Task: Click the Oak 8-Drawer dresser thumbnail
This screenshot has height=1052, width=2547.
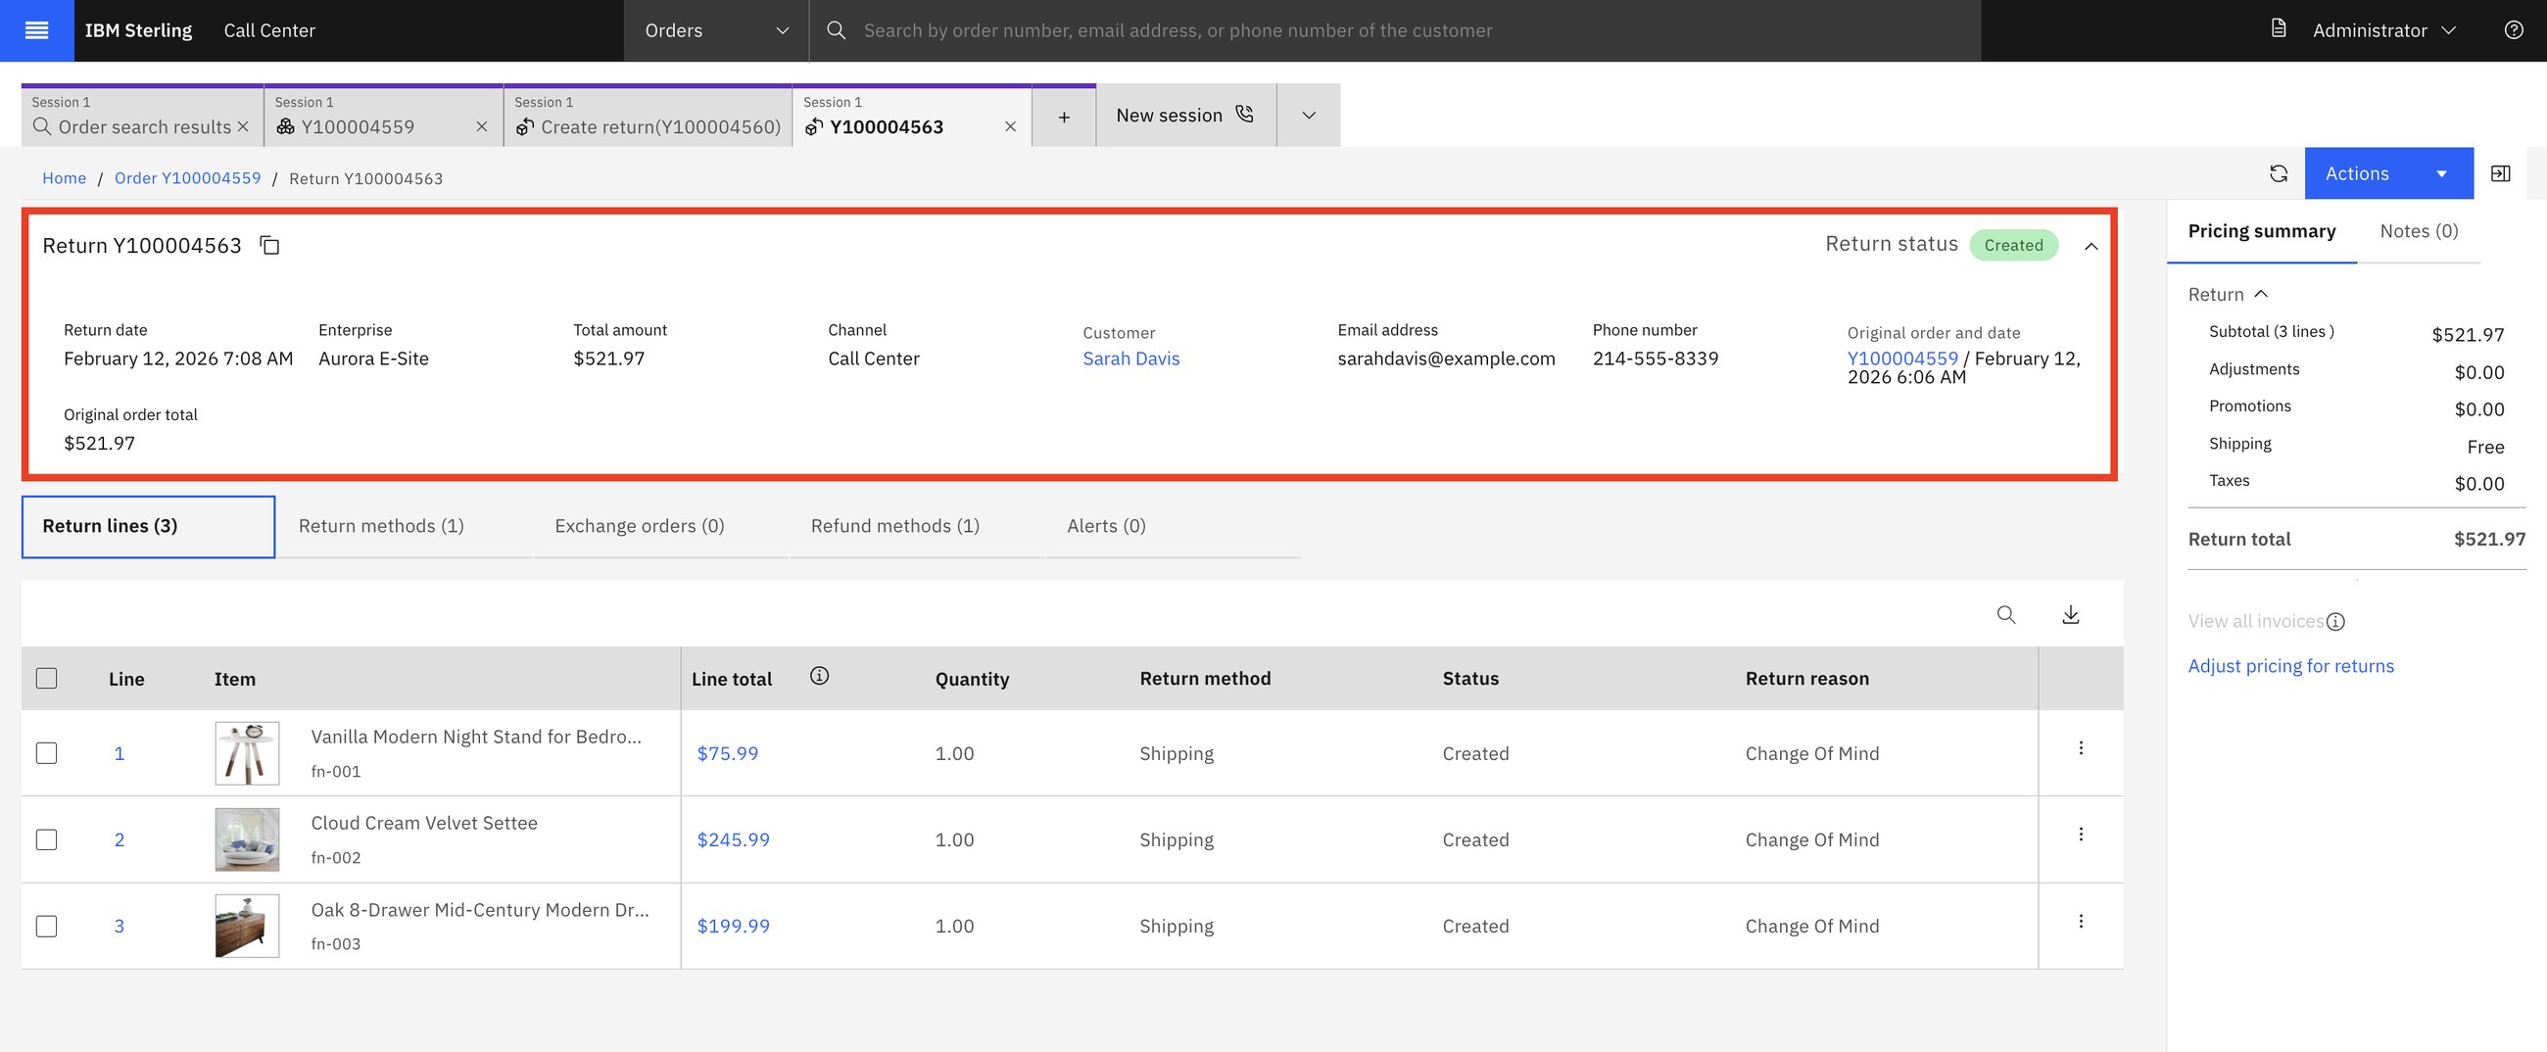Action: pos(247,927)
